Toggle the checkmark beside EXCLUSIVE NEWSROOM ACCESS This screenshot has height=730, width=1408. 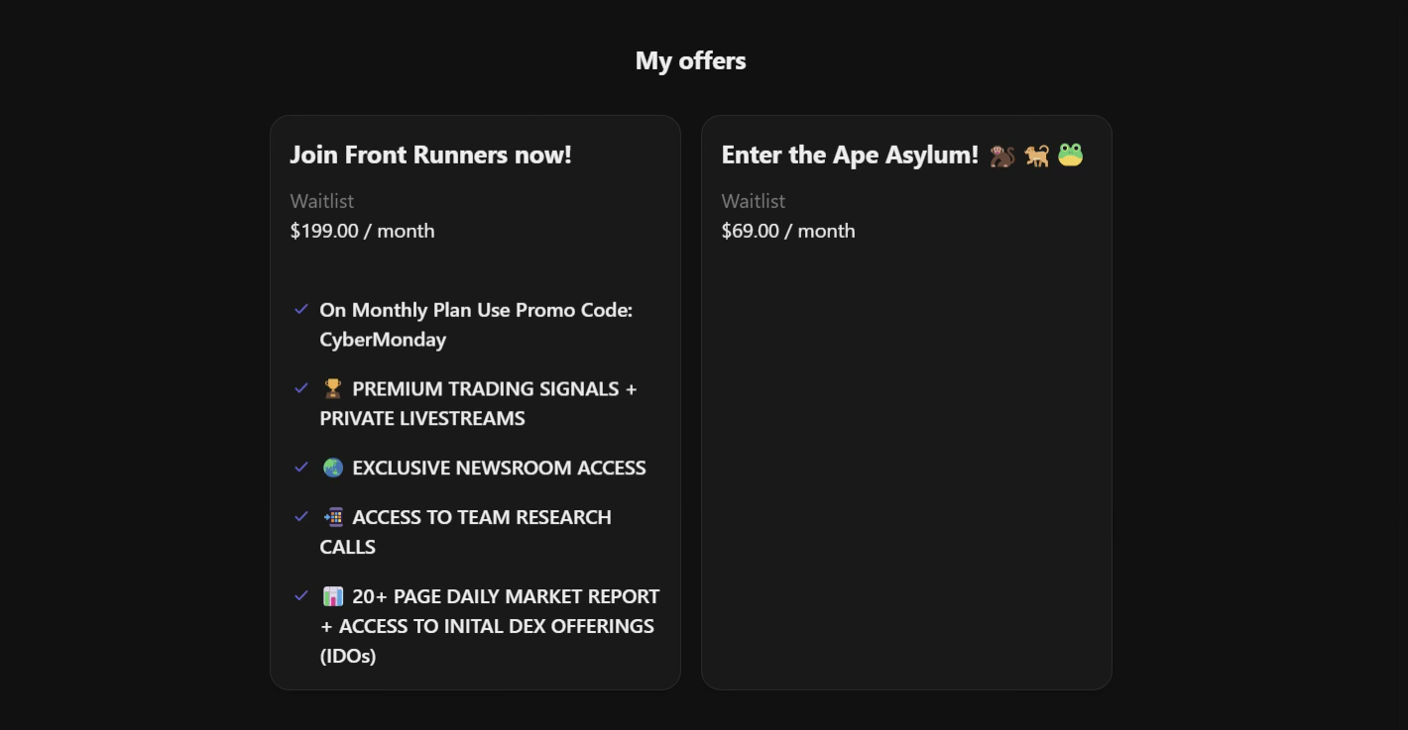click(301, 467)
